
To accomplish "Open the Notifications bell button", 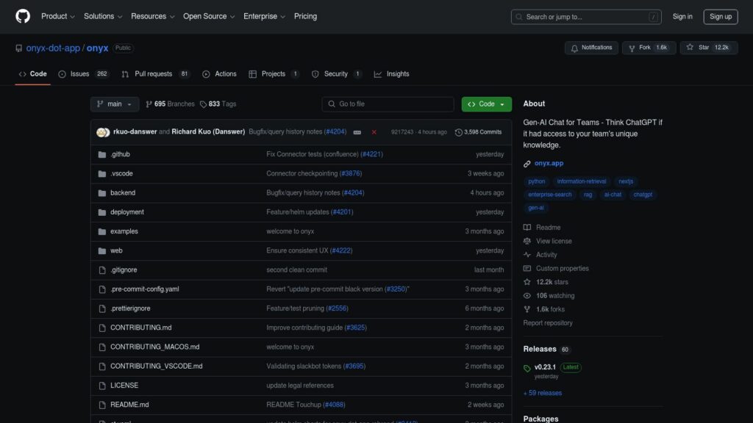I will (591, 48).
